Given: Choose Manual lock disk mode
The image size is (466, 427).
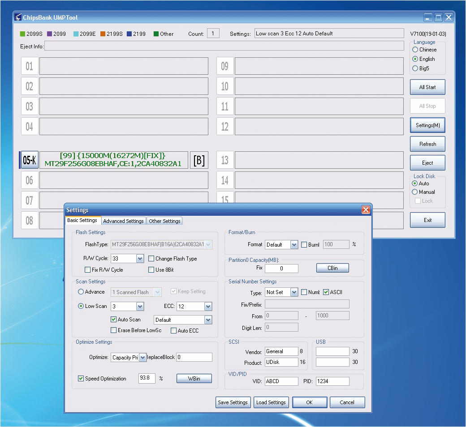Looking at the screenshot, I should click(x=415, y=192).
